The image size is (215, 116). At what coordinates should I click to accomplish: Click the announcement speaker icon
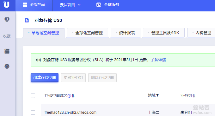[x=38, y=60]
